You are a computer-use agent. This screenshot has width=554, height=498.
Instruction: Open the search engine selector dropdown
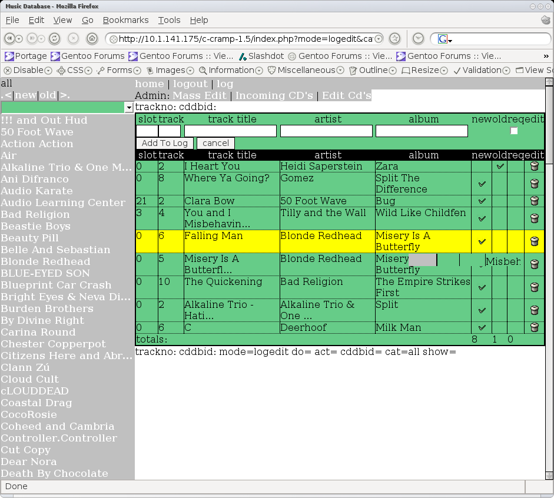coord(445,39)
